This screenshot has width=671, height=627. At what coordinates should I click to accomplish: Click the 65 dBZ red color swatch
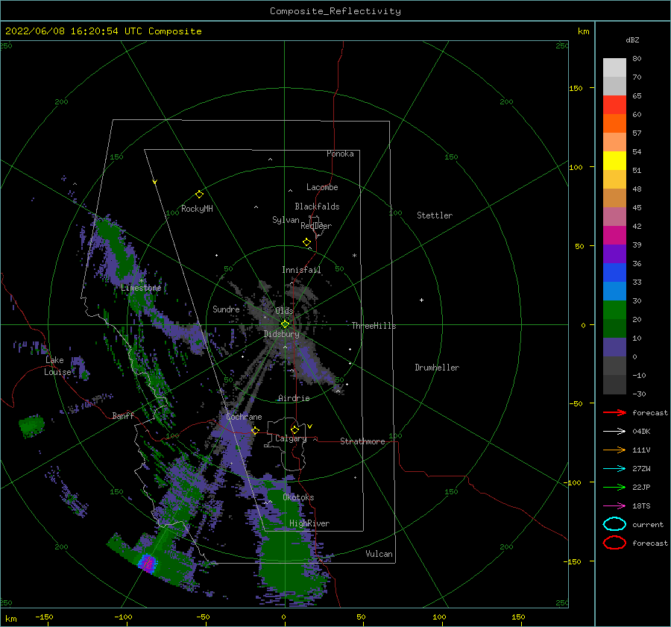pyautogui.click(x=614, y=105)
